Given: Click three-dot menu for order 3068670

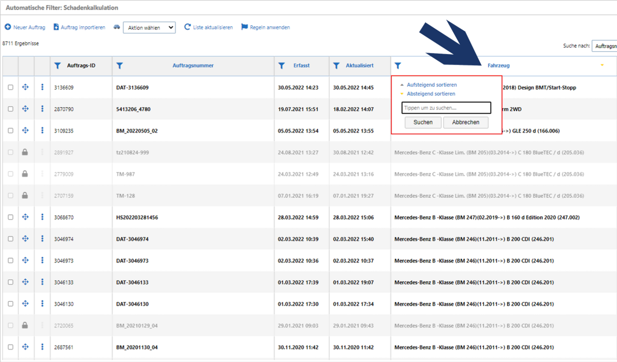Looking at the screenshot, I should 42,217.
